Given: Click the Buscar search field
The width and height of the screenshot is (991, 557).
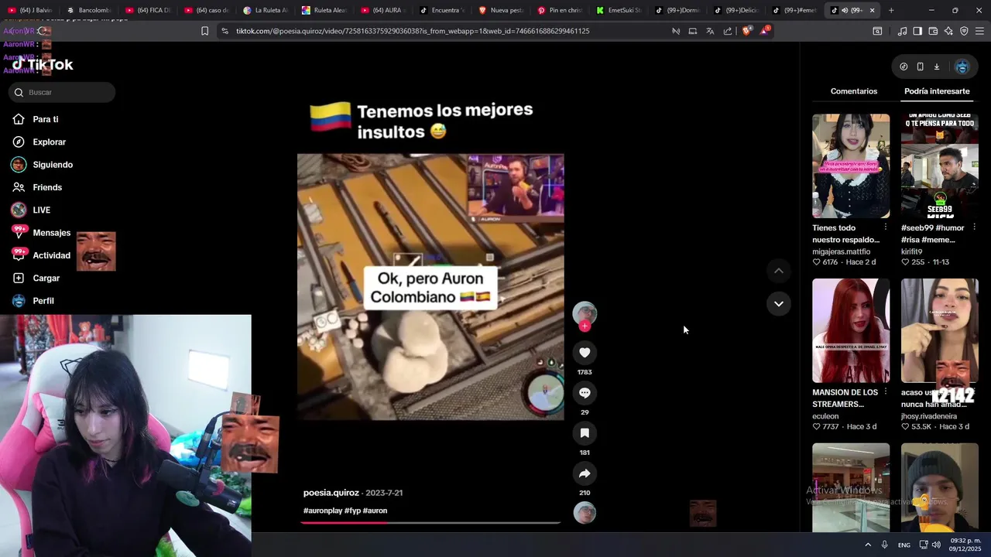Looking at the screenshot, I should click(62, 92).
